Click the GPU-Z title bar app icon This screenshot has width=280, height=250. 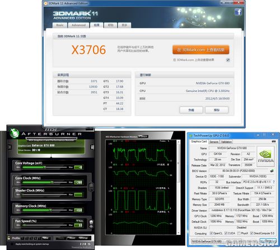[x=190, y=136]
